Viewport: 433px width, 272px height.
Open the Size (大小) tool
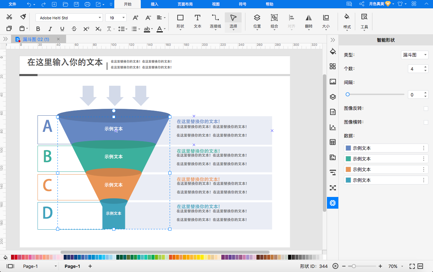click(x=326, y=21)
